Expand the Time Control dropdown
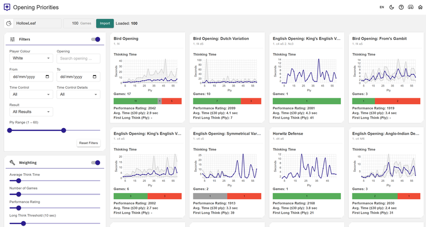 click(31, 95)
